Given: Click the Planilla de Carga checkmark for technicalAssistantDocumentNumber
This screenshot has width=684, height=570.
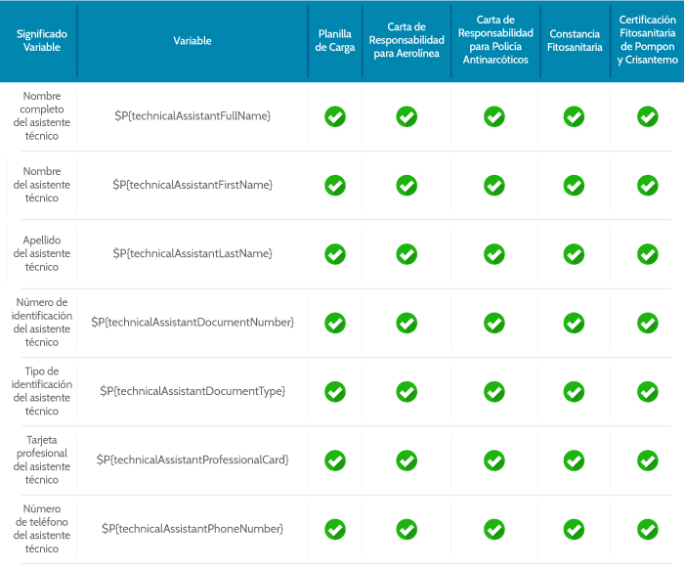Looking at the screenshot, I should (x=335, y=323).
